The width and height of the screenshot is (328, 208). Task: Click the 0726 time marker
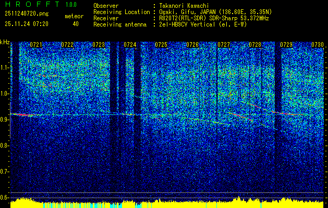point(192,45)
